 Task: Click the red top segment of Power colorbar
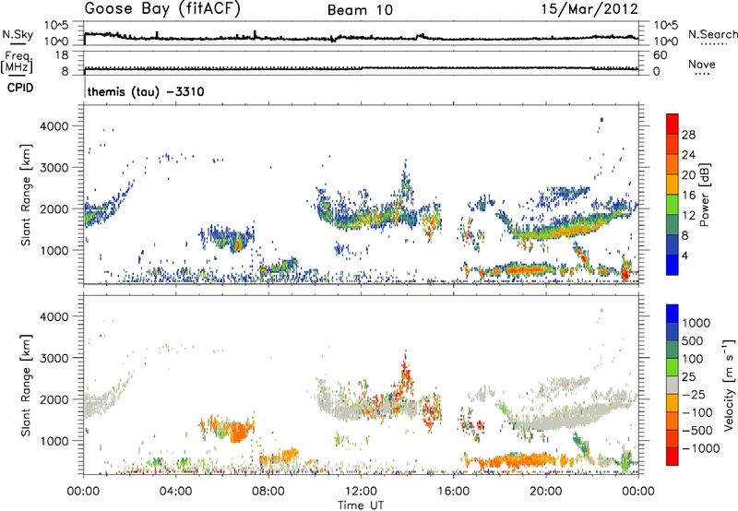(x=673, y=124)
